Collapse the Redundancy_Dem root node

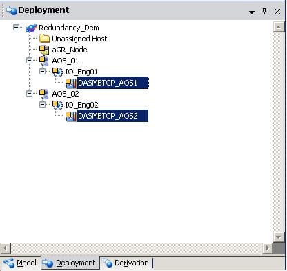point(16,28)
